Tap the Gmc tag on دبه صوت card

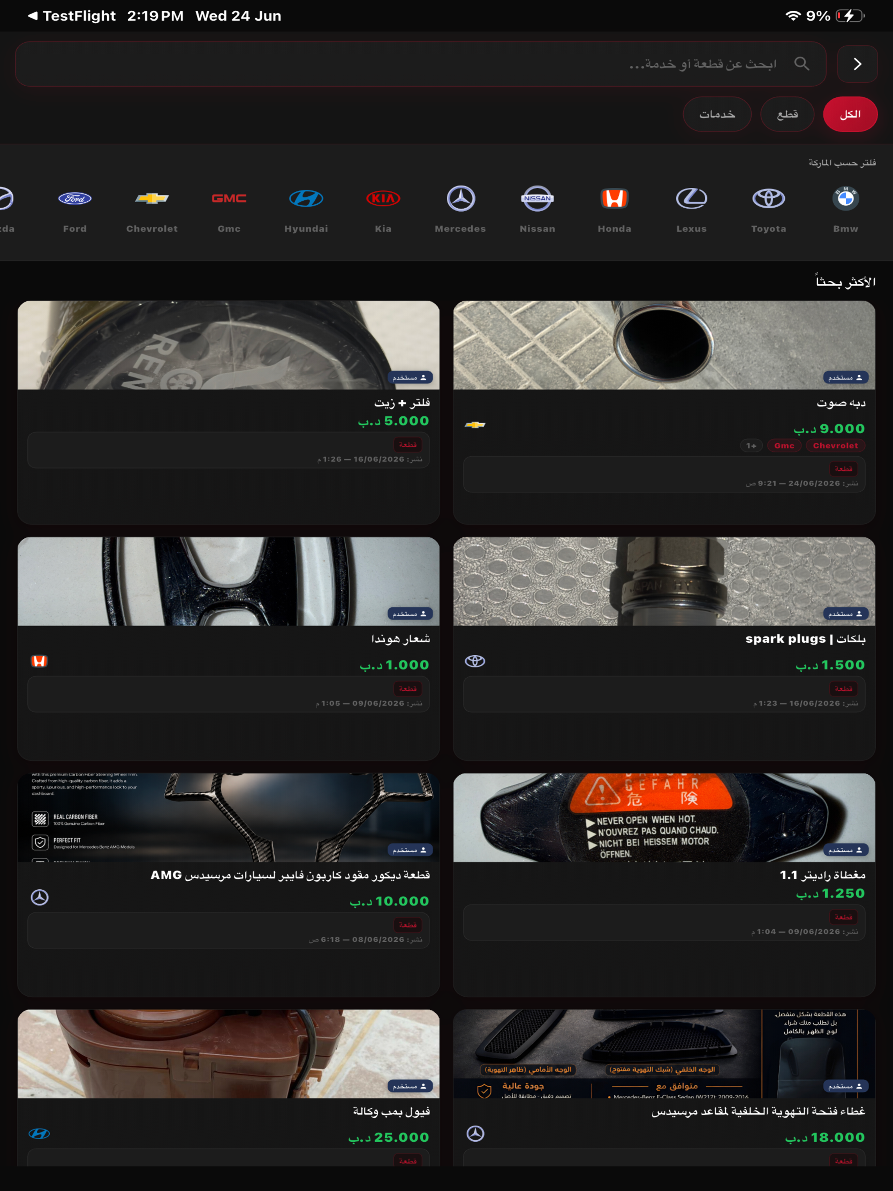point(784,445)
